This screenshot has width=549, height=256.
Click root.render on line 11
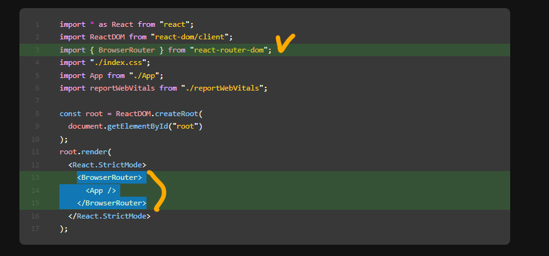coord(83,152)
